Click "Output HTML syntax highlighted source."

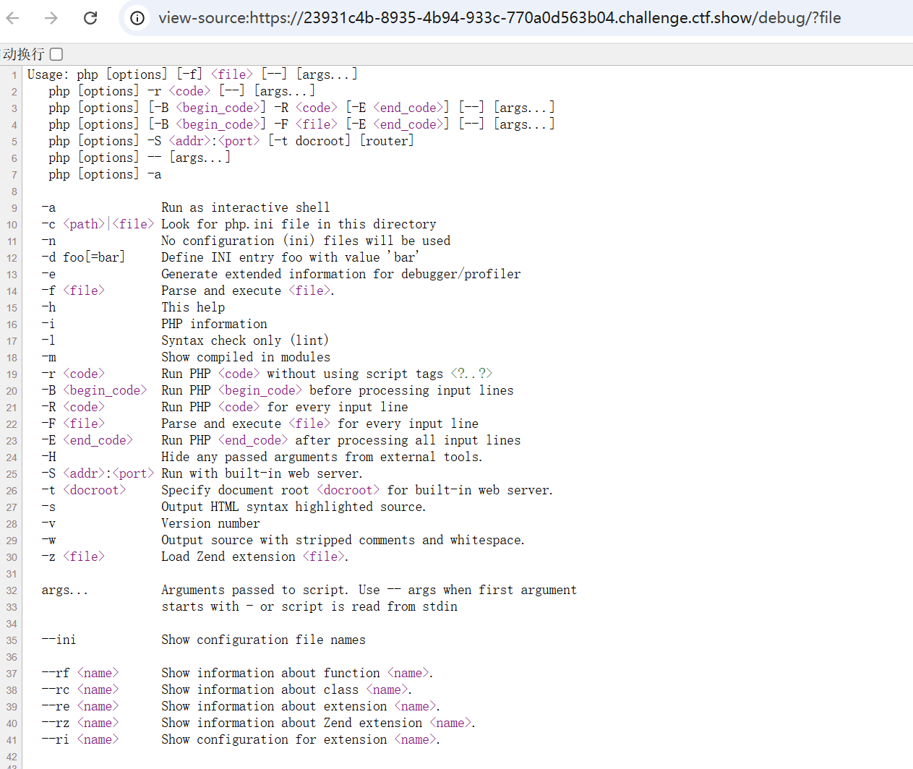[x=293, y=507]
